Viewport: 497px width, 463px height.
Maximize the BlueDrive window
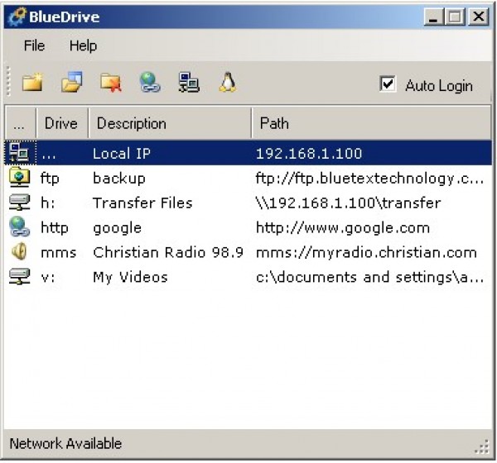tap(455, 17)
